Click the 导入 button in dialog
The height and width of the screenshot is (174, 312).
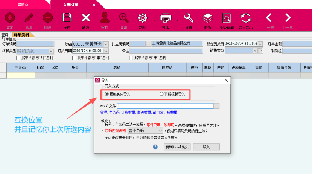pos(206,147)
